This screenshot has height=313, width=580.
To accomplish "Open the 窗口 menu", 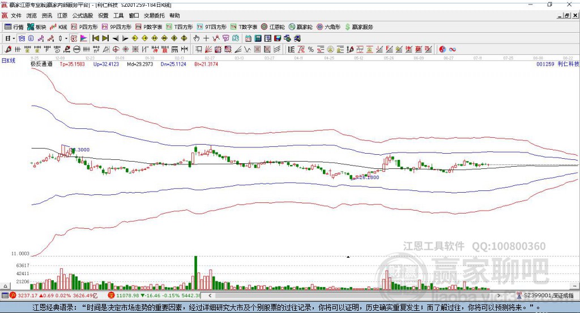I will point(134,15).
